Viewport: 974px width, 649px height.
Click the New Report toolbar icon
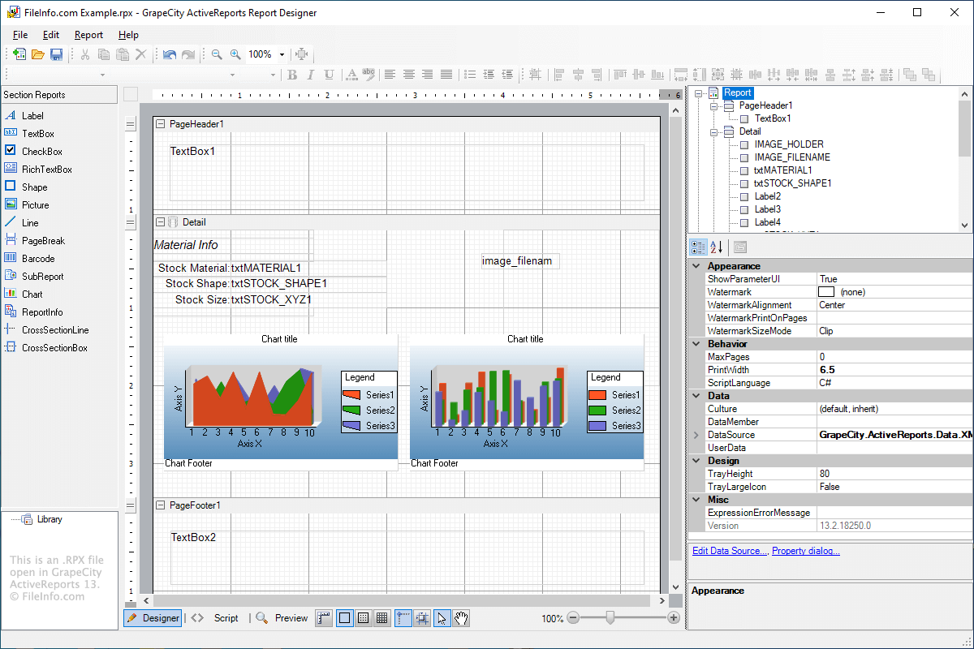point(19,54)
